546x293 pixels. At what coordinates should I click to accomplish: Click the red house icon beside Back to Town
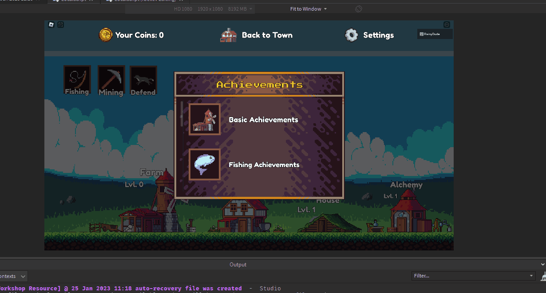pyautogui.click(x=229, y=35)
